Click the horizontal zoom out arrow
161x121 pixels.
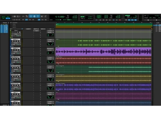point(13,16)
